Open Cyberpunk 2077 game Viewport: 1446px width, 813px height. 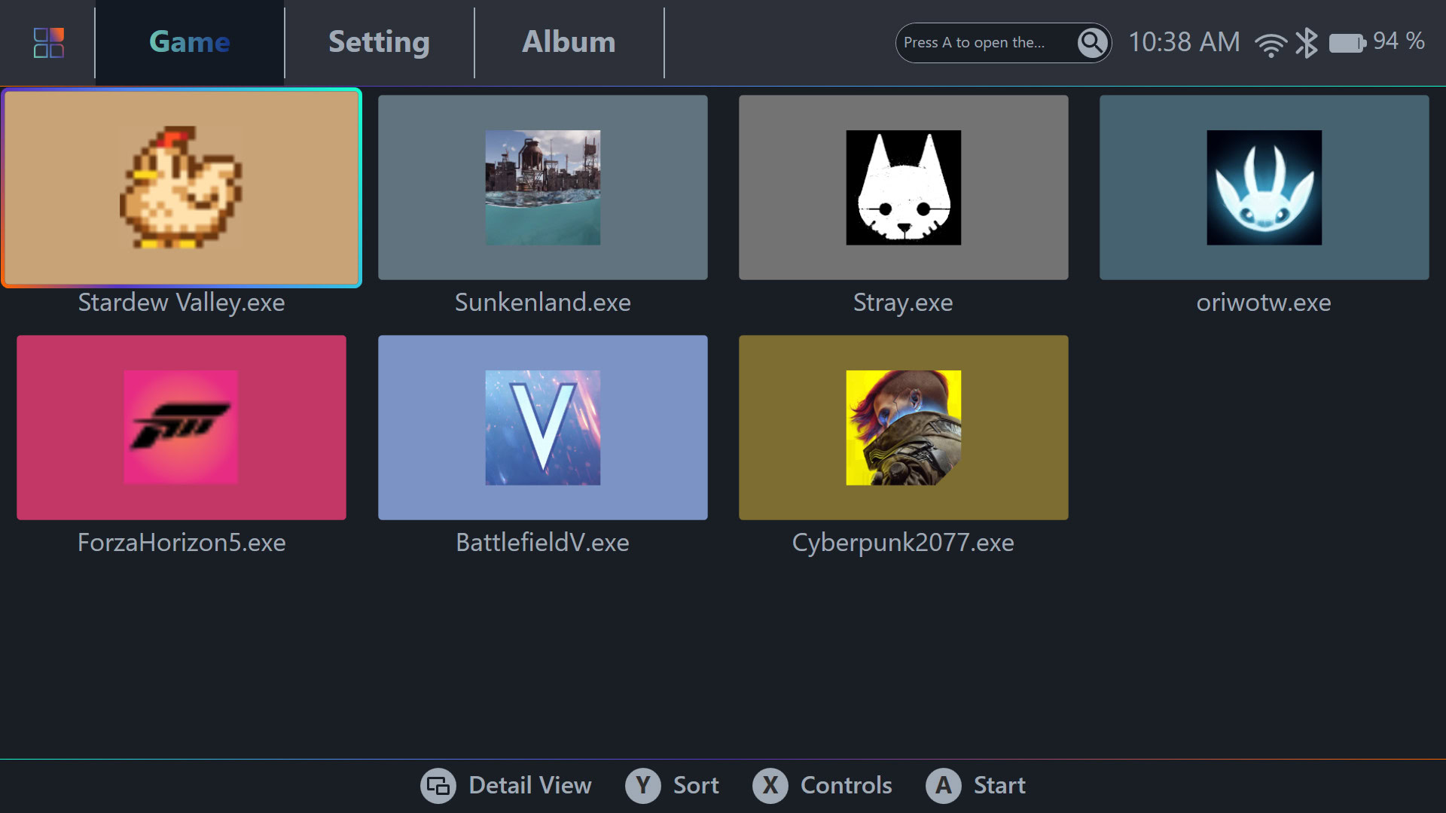pos(904,427)
